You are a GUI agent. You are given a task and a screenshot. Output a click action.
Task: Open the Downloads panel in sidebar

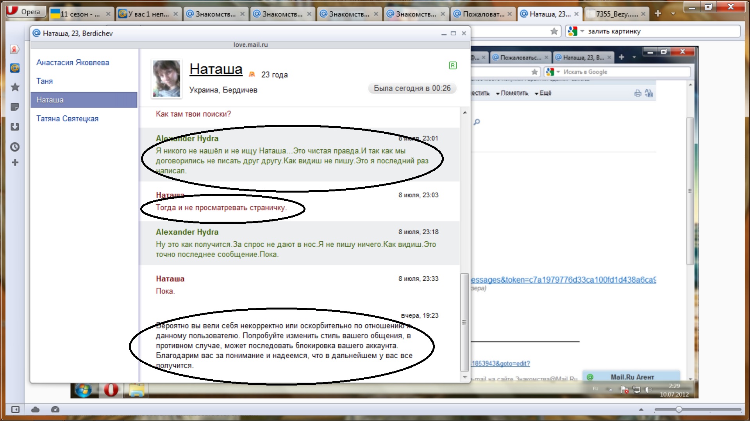(x=15, y=127)
